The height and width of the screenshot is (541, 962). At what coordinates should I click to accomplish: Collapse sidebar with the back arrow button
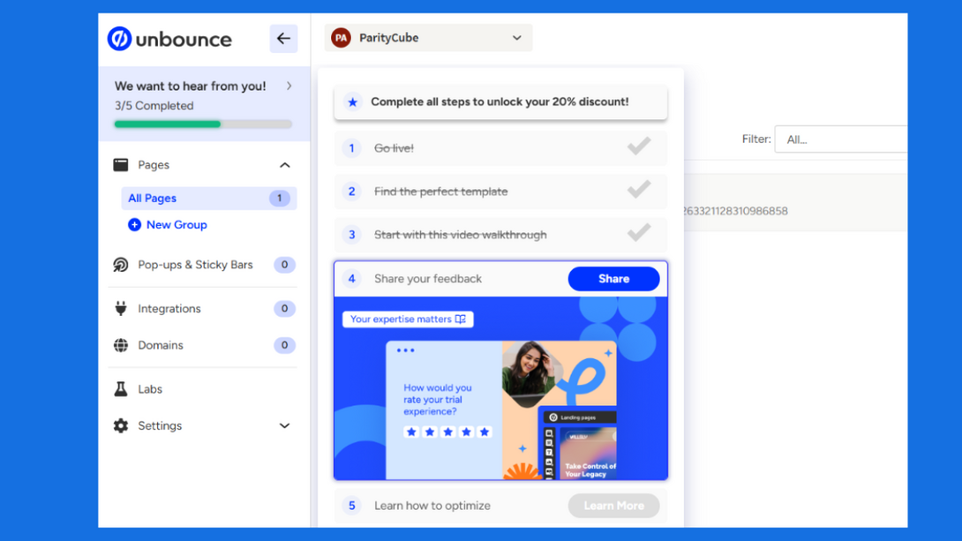click(283, 39)
